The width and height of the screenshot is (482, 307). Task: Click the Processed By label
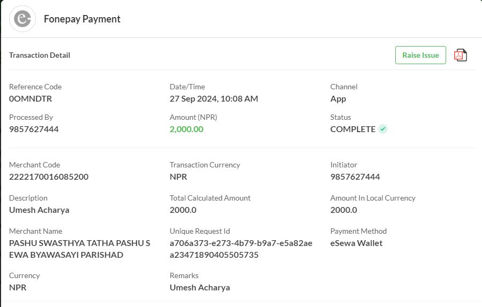click(x=31, y=117)
